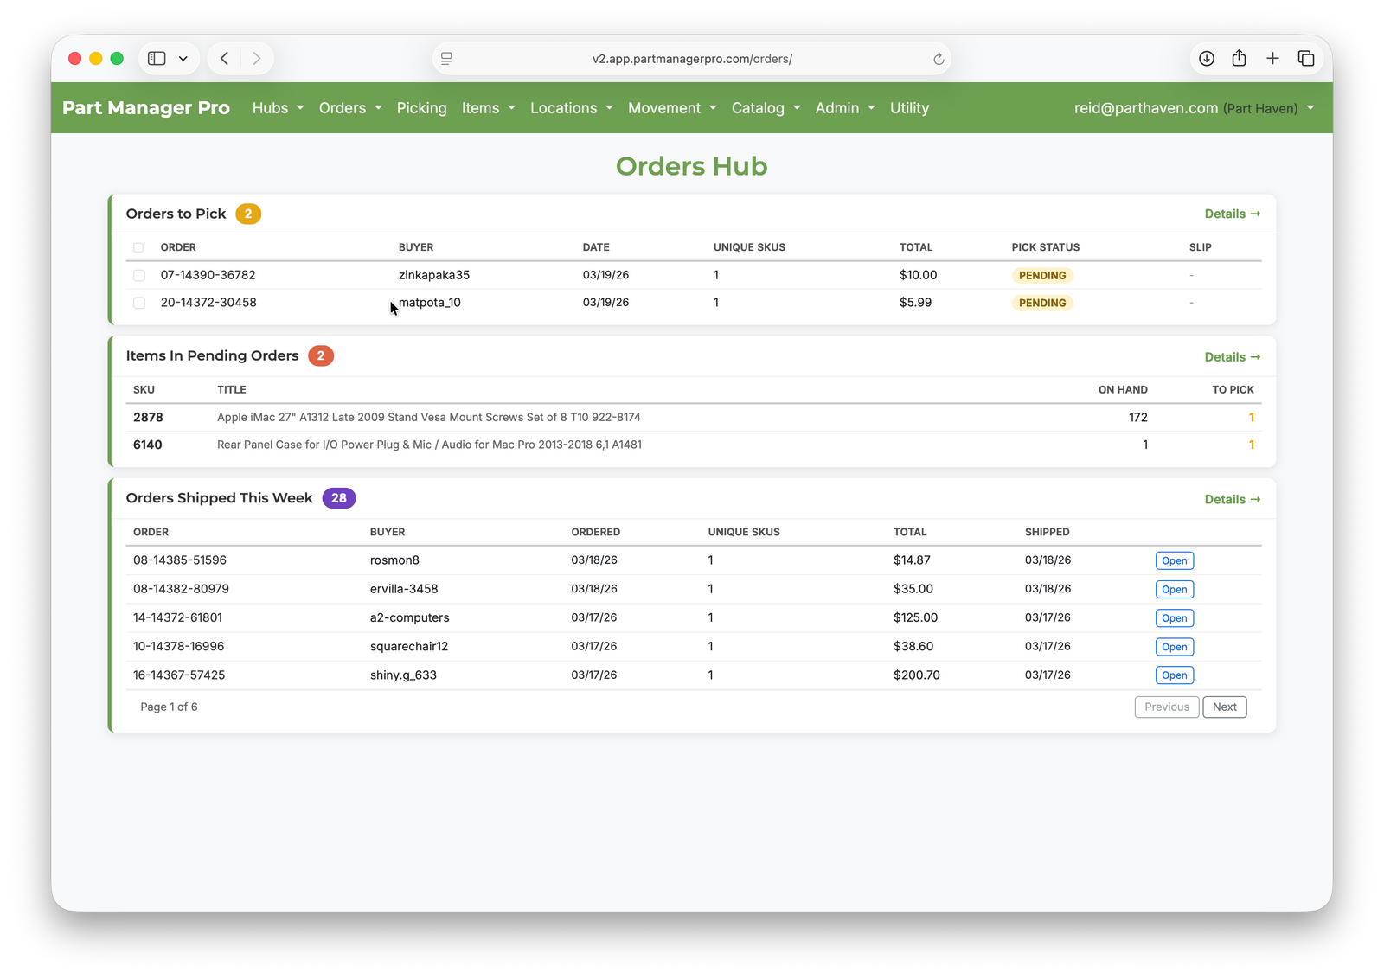Screen dimensions: 1384x979
Task: Open the sidebar options chevron
Action: pyautogui.click(x=183, y=59)
